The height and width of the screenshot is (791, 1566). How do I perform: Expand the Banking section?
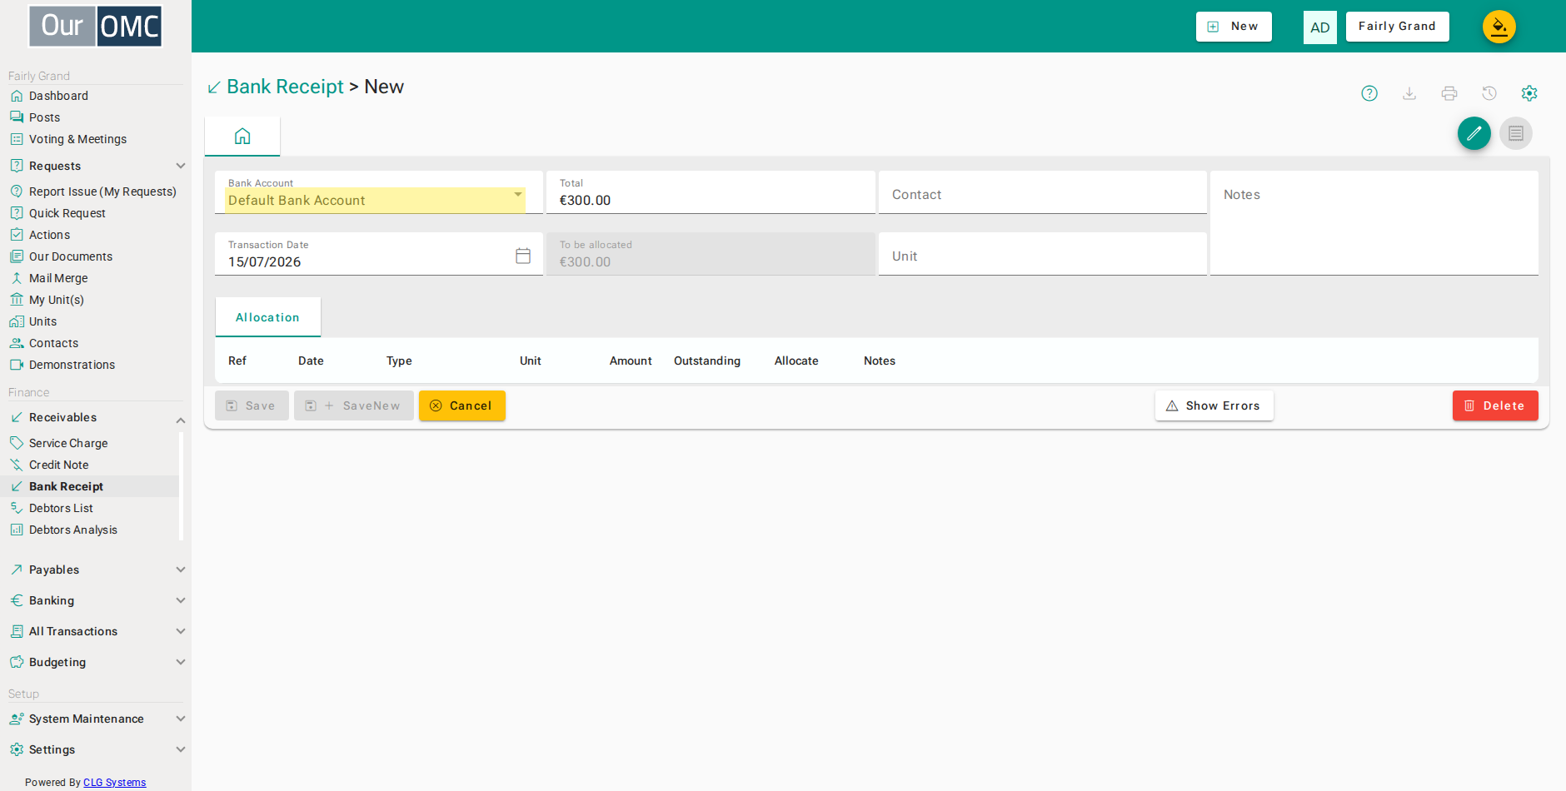(x=181, y=600)
